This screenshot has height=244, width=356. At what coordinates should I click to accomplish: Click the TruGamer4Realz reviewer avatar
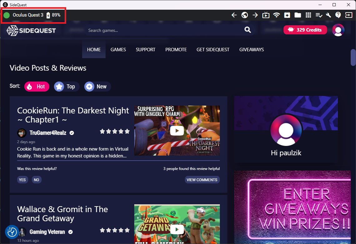pyautogui.click(x=22, y=133)
